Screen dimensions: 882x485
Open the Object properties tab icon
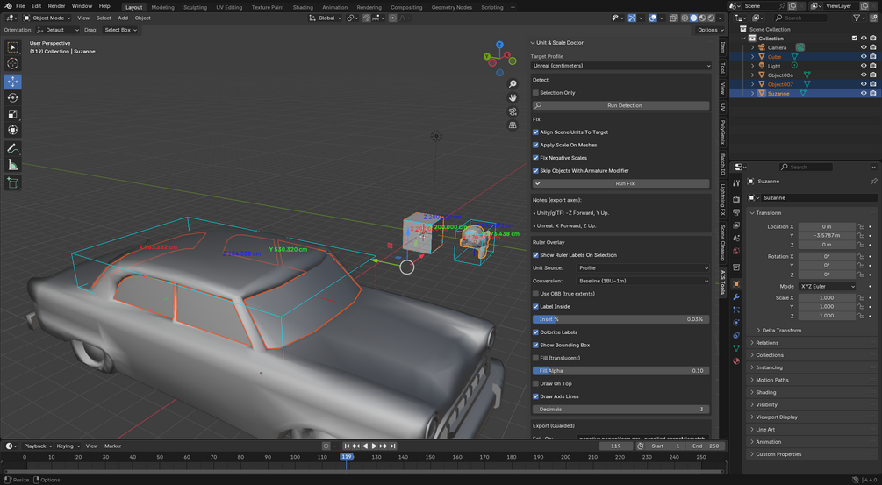(736, 284)
